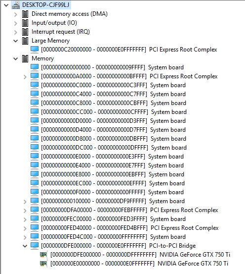Screen dimensions: 245x274
Task: Click the graphics card icon for the 0000000E00000000 NVIDIA entry
Action: pyautogui.click(x=43, y=264)
